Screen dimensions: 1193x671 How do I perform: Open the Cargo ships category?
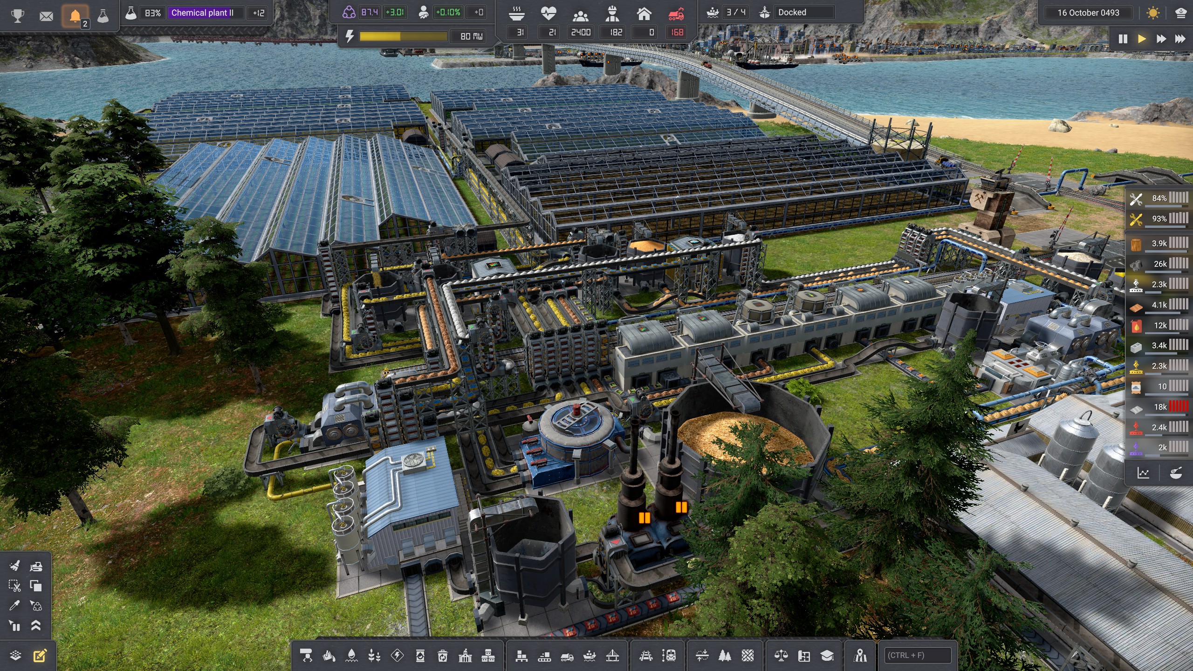coord(590,656)
